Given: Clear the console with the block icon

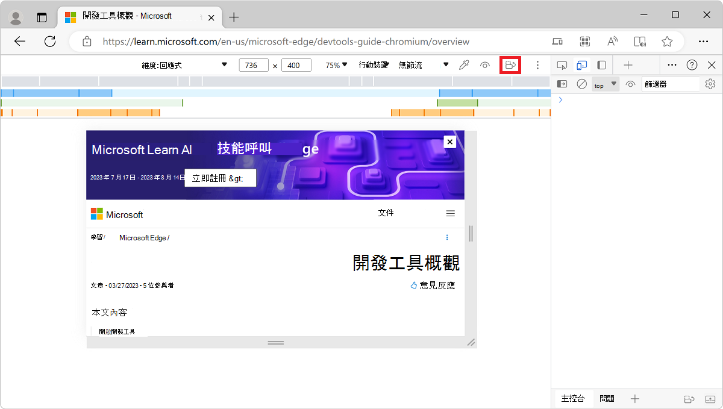Looking at the screenshot, I should 581,84.
